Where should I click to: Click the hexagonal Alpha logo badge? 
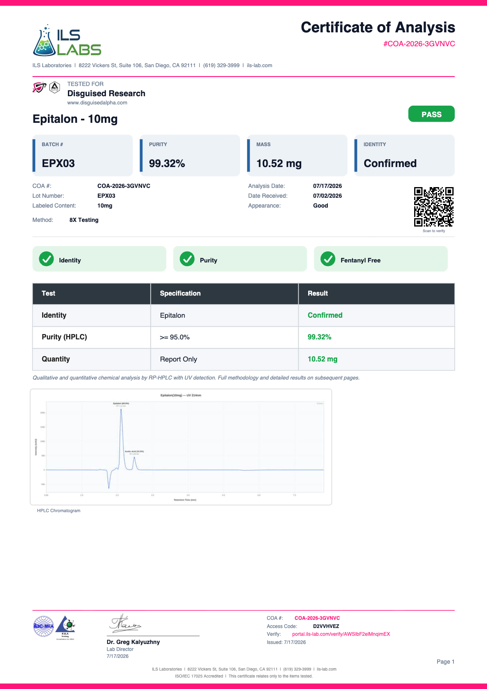(x=55, y=87)
